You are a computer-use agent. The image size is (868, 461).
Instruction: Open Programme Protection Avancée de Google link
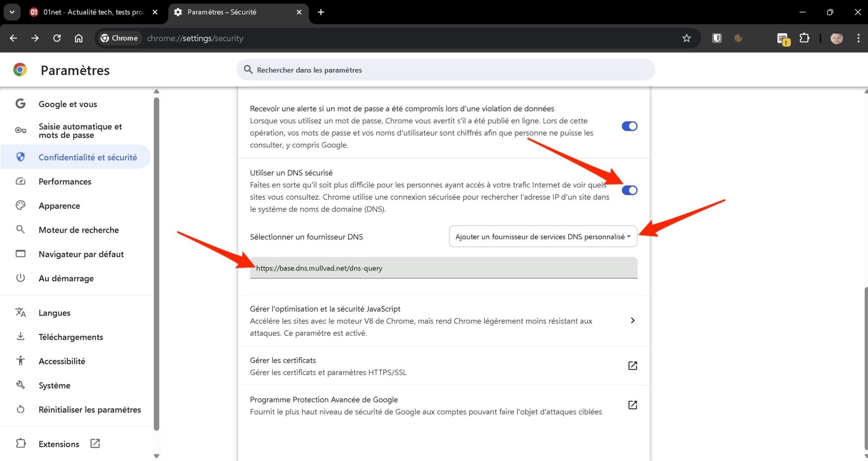click(x=632, y=405)
